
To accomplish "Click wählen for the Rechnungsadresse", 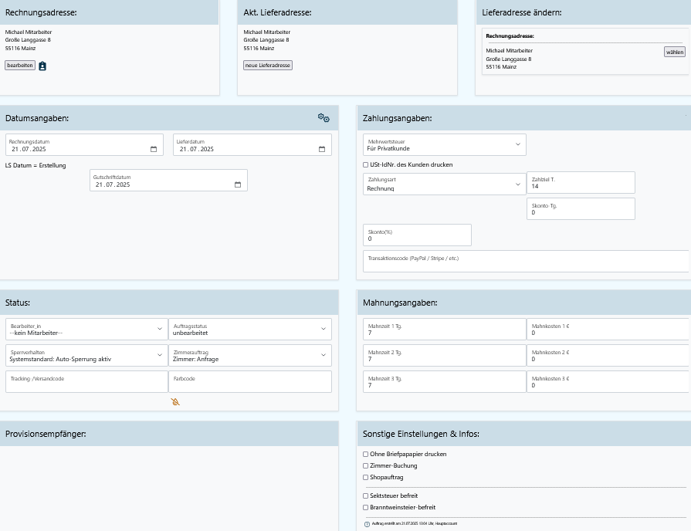I will pos(674,52).
